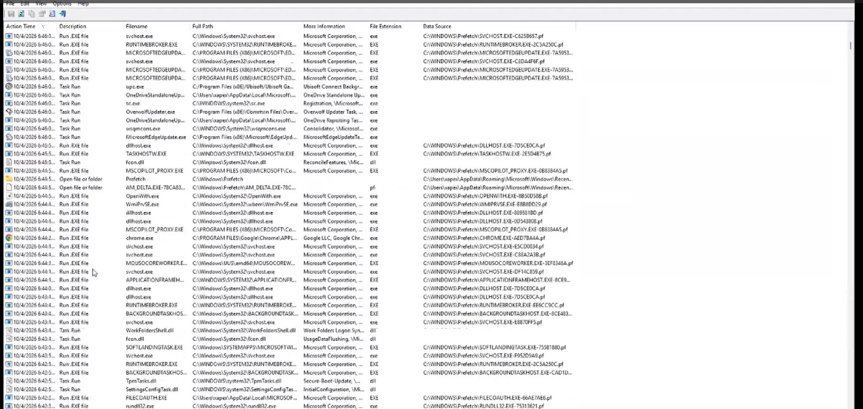Viewport: 863px width, 409px height.
Task: Select the OverwolfUpdater.exe filename cell
Action: (x=150, y=112)
